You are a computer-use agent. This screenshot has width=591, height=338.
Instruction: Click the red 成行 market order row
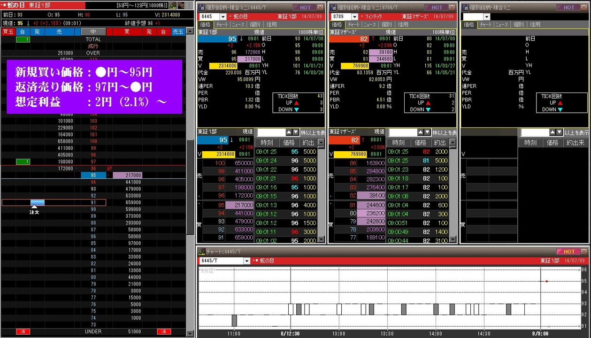(93, 46)
